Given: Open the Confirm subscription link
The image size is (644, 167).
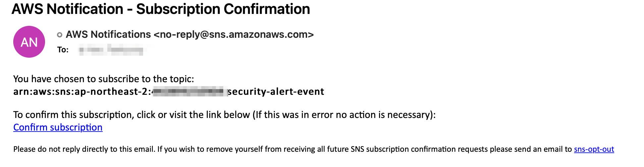Looking at the screenshot, I should 58,127.
